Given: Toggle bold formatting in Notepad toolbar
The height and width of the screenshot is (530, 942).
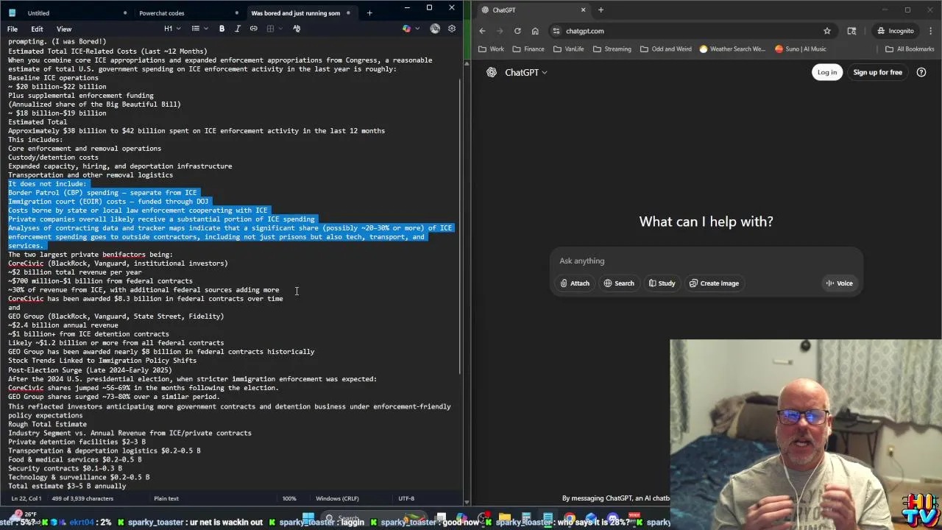Looking at the screenshot, I should click(222, 29).
